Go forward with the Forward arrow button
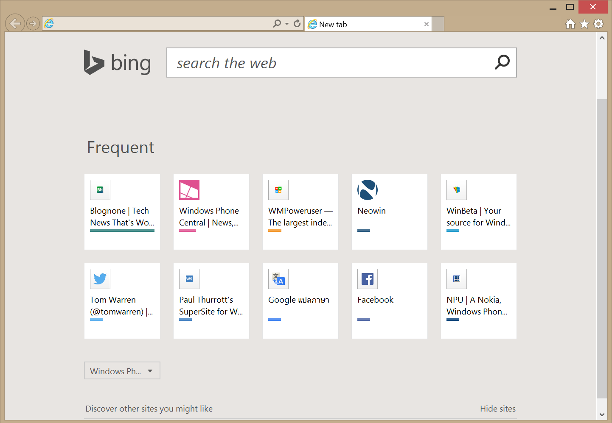This screenshot has height=423, width=612. tap(33, 23)
